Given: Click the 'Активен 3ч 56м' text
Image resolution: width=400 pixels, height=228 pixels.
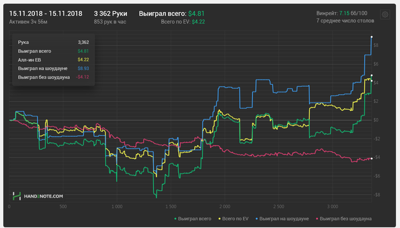Looking at the screenshot, I should click(28, 22).
